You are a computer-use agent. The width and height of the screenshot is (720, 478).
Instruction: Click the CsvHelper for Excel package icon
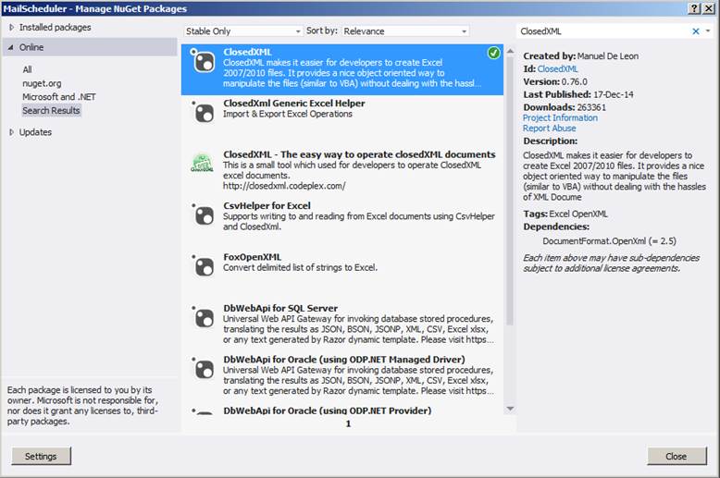tap(203, 214)
